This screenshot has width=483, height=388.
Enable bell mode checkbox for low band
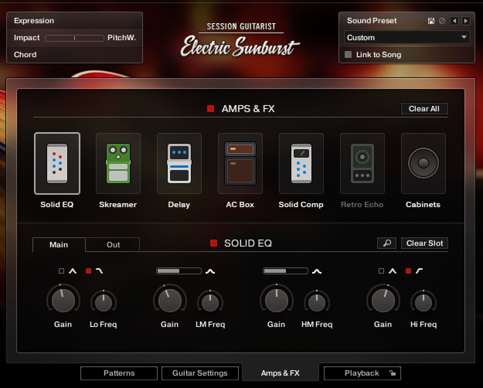[61, 271]
